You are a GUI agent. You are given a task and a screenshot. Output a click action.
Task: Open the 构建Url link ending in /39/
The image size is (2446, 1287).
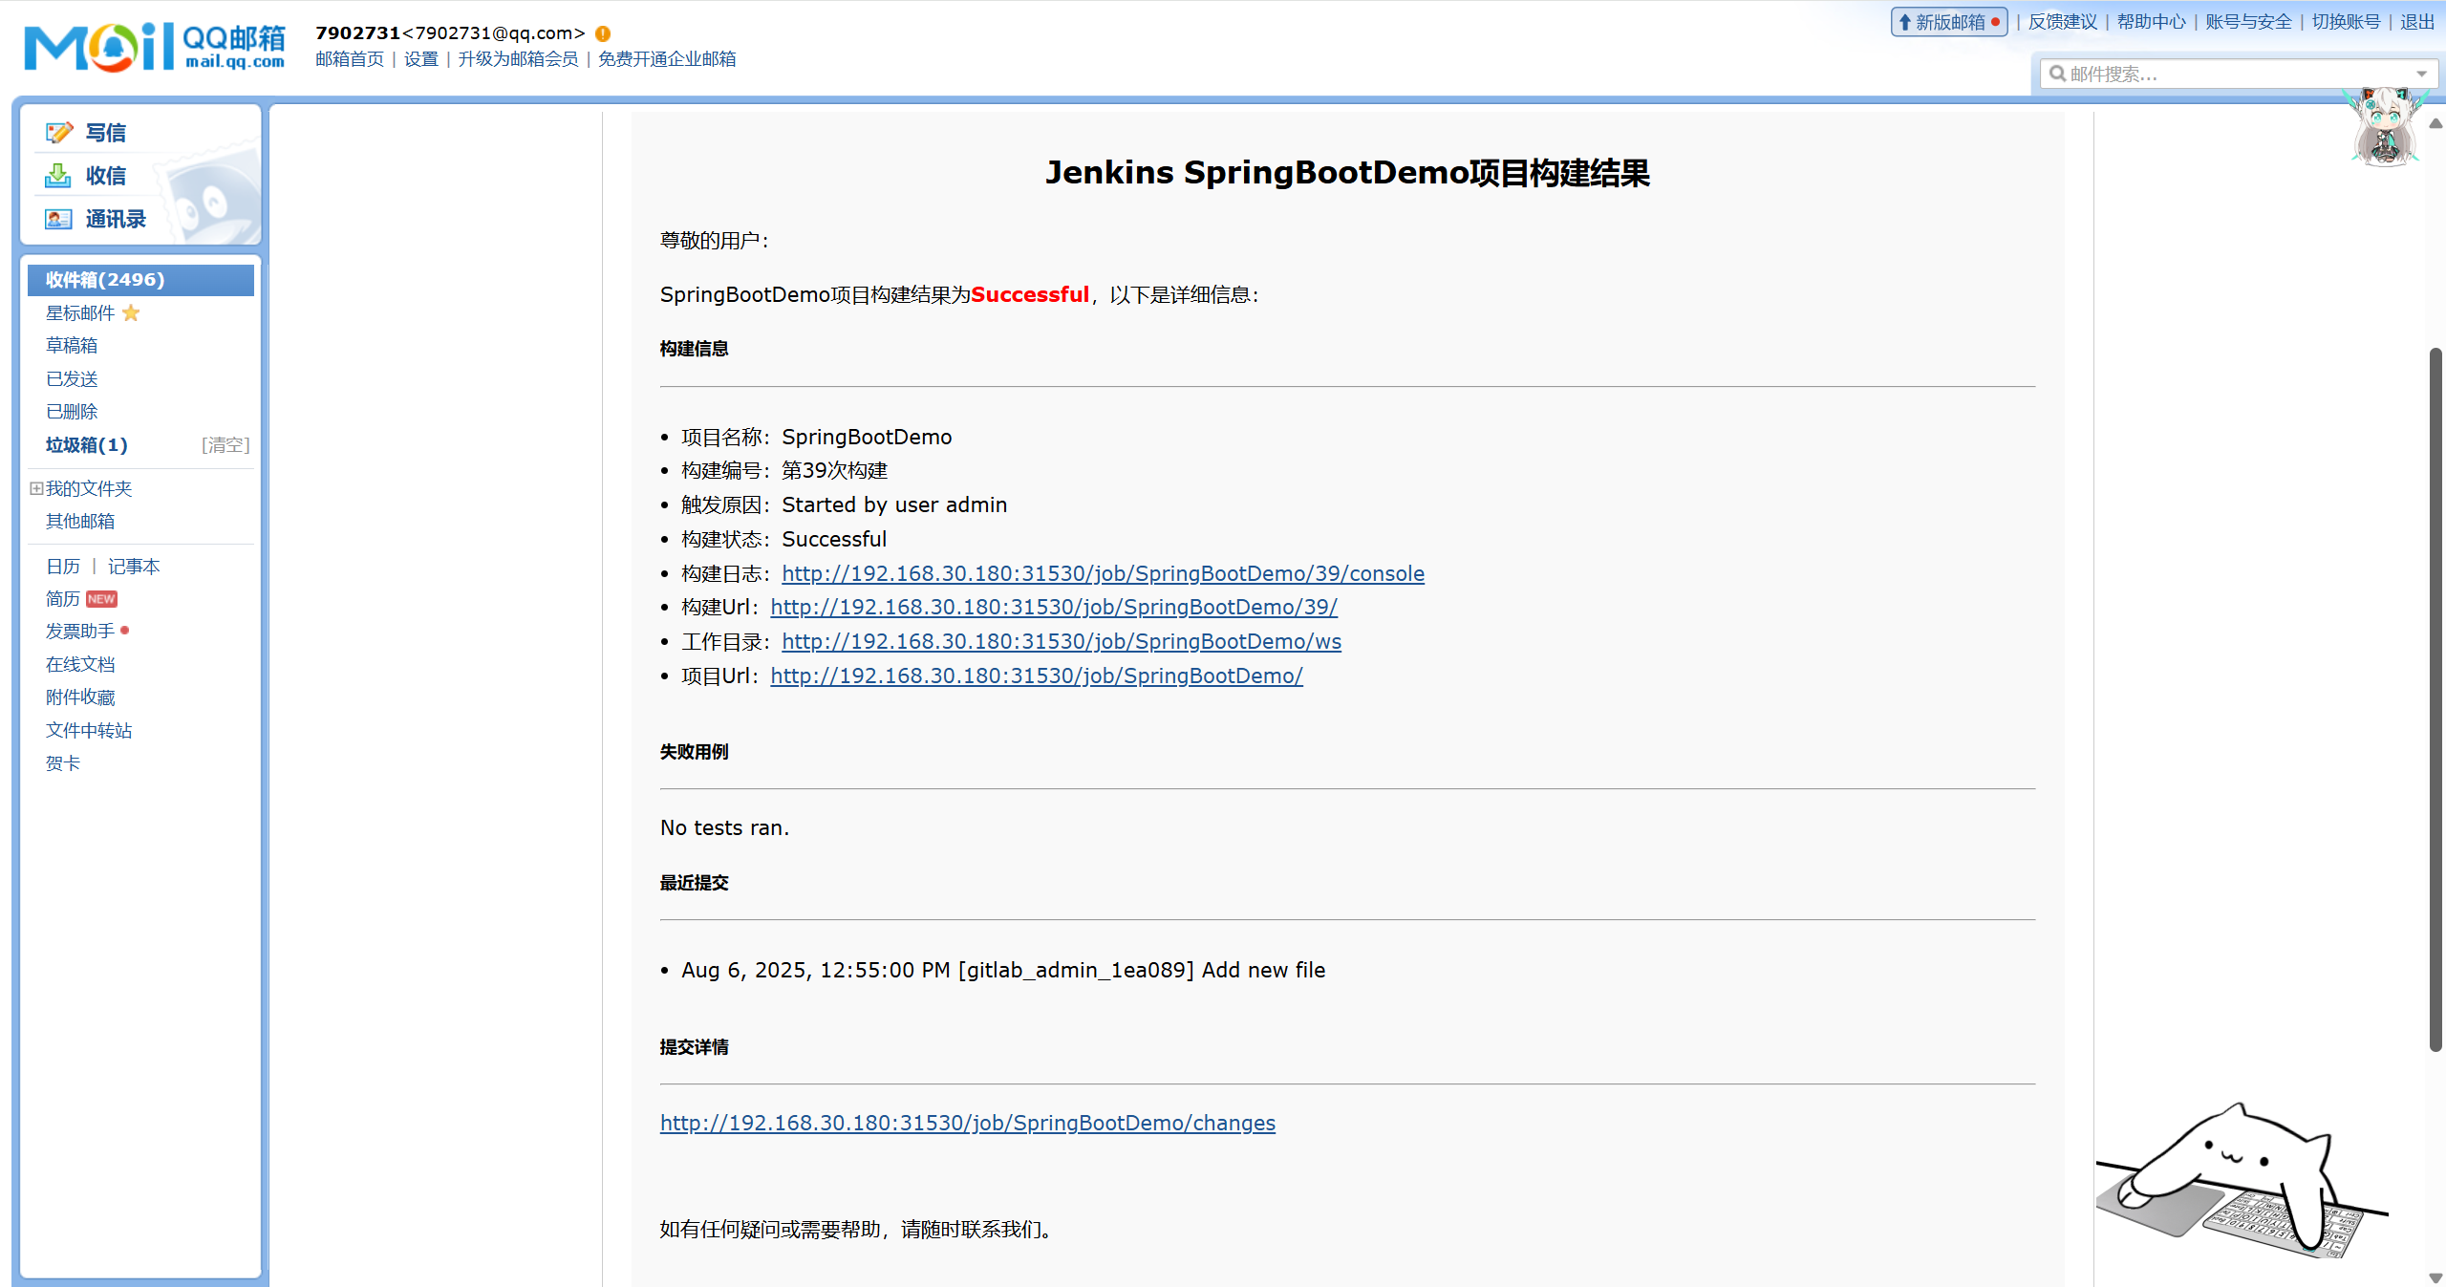[1054, 607]
